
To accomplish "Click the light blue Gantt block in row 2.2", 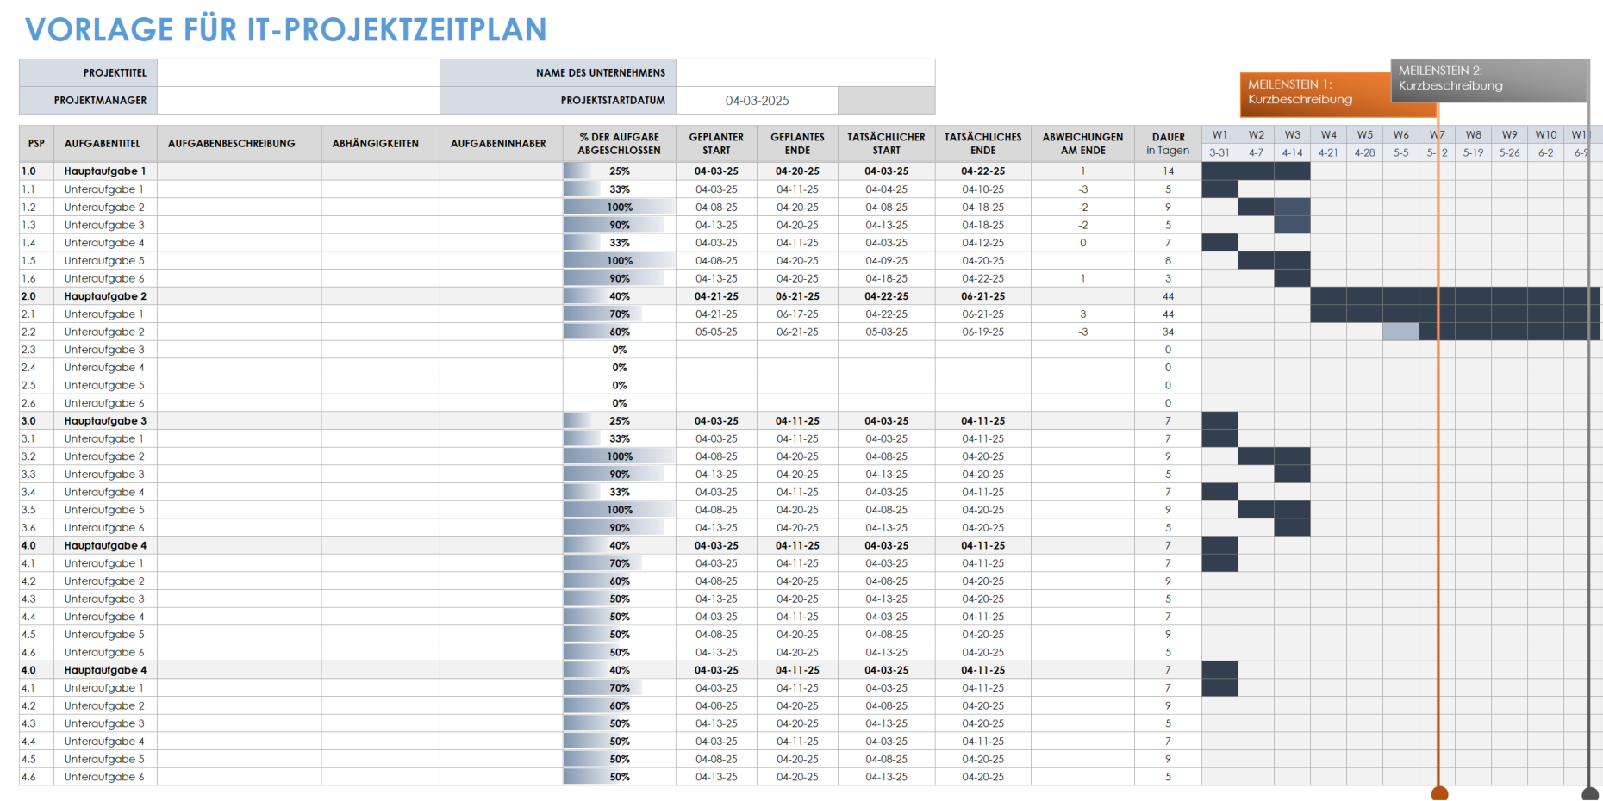I will pyautogui.click(x=1400, y=332).
